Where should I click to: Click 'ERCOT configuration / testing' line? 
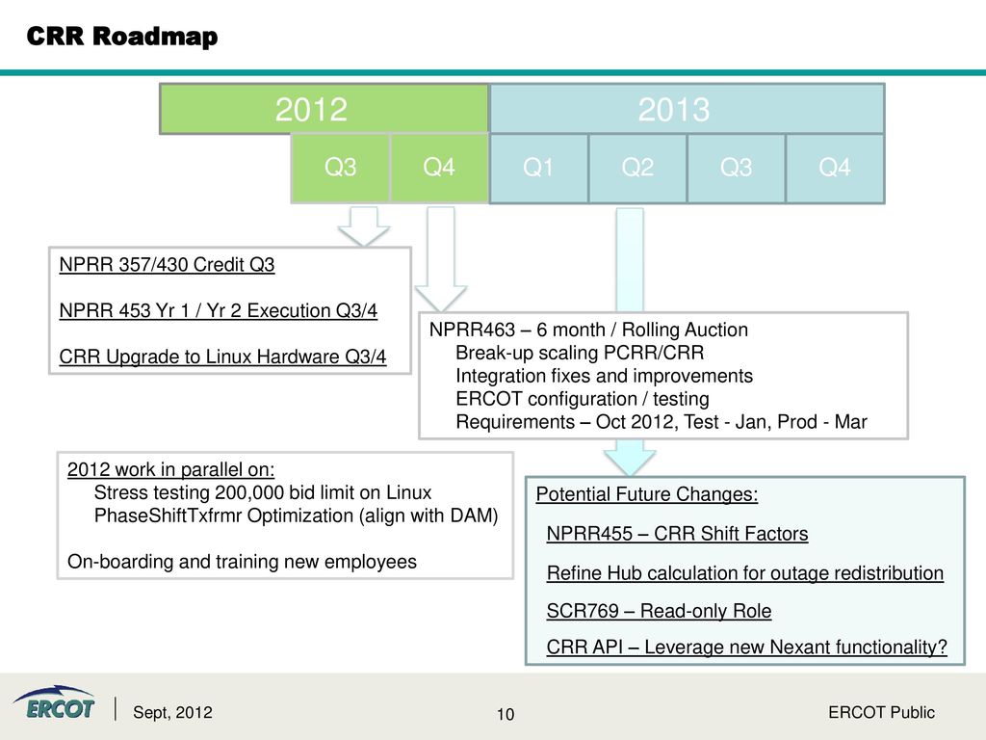coord(583,399)
